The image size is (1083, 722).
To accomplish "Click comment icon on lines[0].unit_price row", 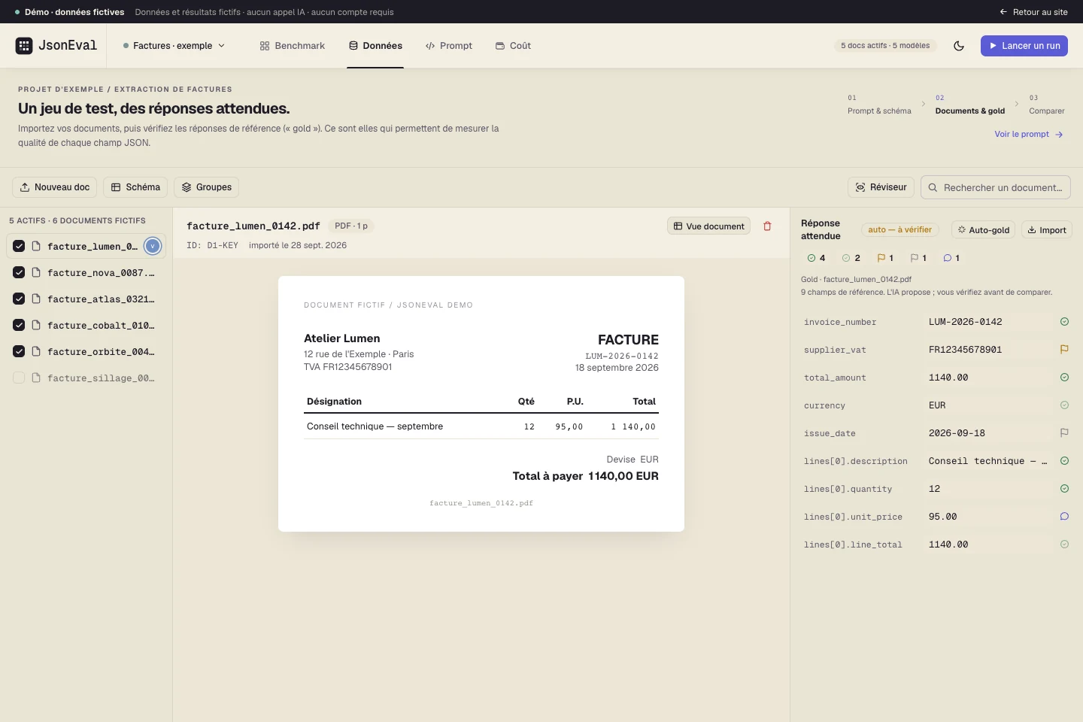I will coord(1064,517).
